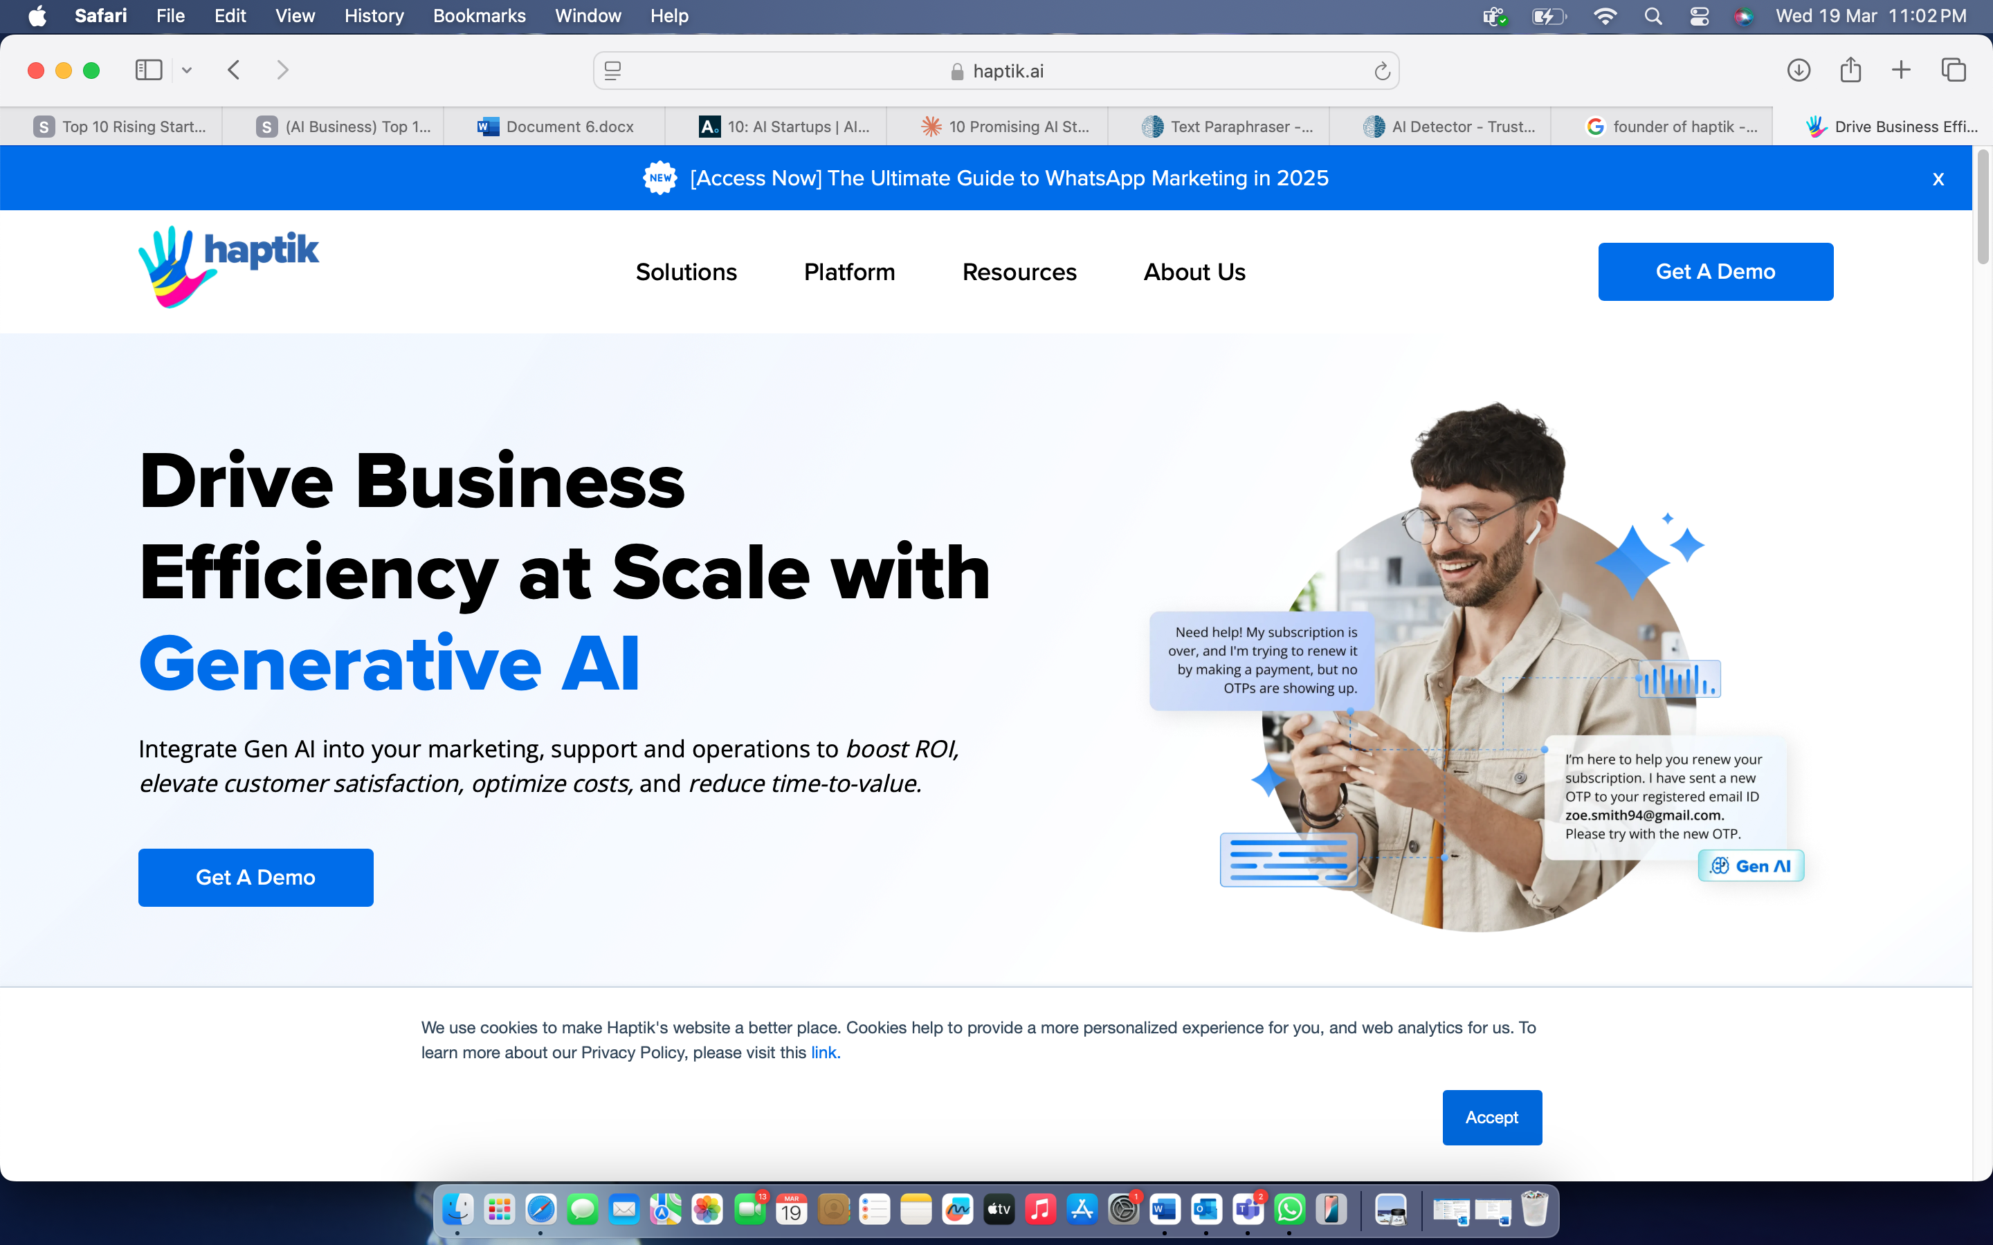Click the page reload icon

[1382, 72]
